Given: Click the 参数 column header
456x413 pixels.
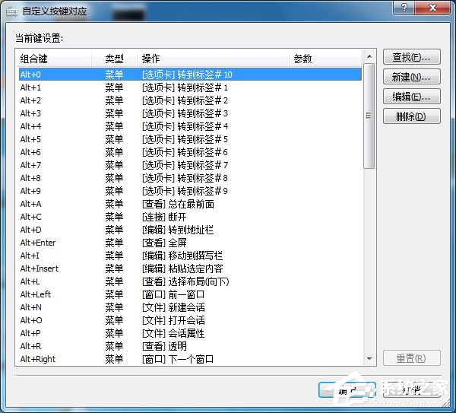Looking at the screenshot, I should (x=325, y=59).
